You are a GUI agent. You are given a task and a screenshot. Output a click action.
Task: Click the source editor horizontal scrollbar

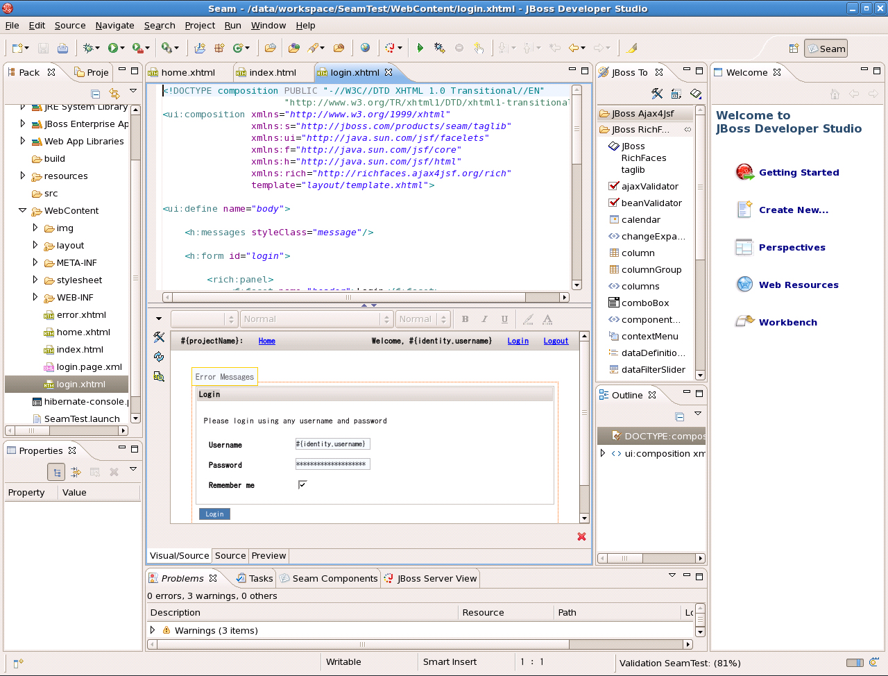(366, 297)
